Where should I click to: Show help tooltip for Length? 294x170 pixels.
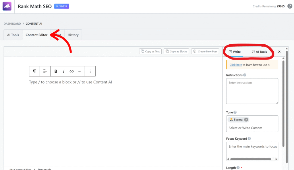238,168
